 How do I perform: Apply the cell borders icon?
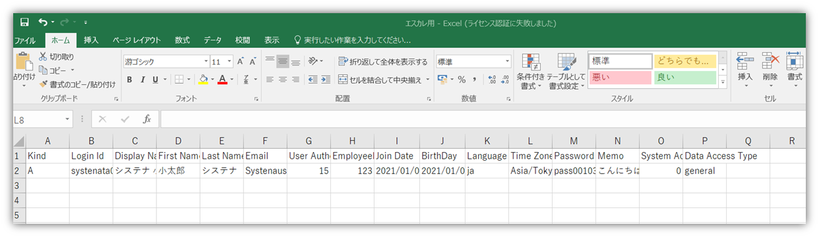tap(179, 80)
